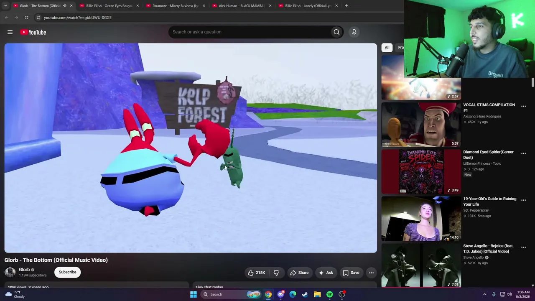
Task: Start voice search with microphone icon
Action: (x=354, y=32)
